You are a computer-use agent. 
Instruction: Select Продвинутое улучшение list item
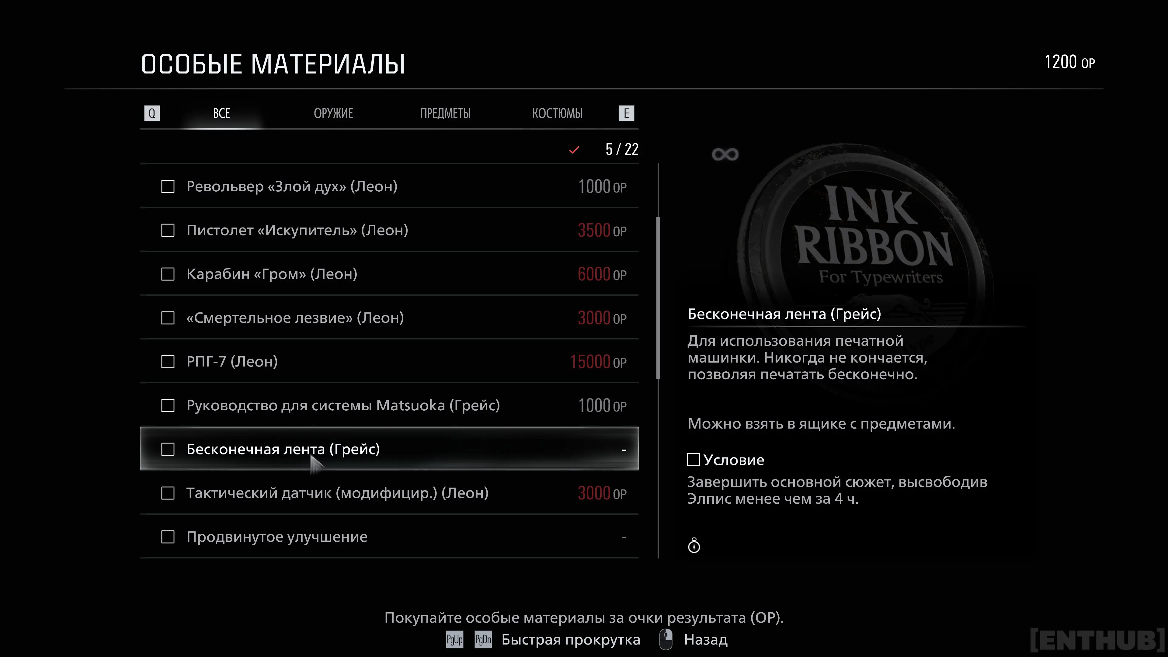pos(276,537)
